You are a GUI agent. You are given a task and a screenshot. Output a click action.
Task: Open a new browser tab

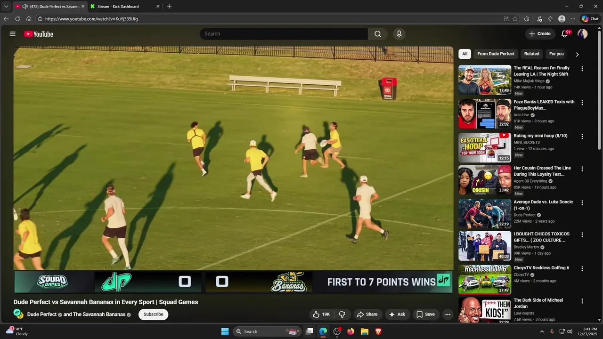coord(169,7)
